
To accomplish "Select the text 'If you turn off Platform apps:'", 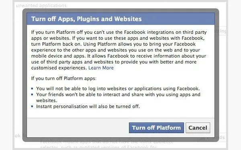I will click(64, 78).
